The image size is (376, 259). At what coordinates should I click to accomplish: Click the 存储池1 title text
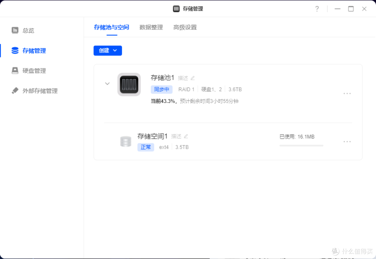click(162, 78)
